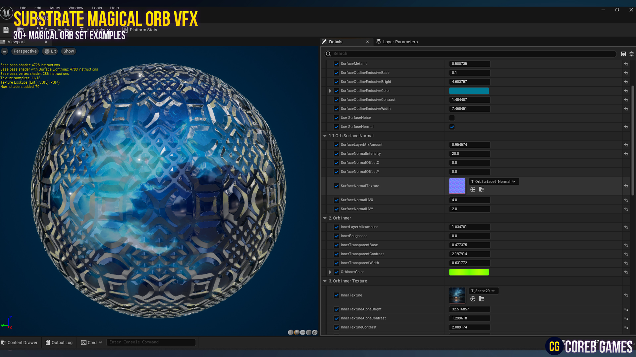The width and height of the screenshot is (636, 357).
Task: Click the Perspective viewport button
Action: [x=25, y=51]
